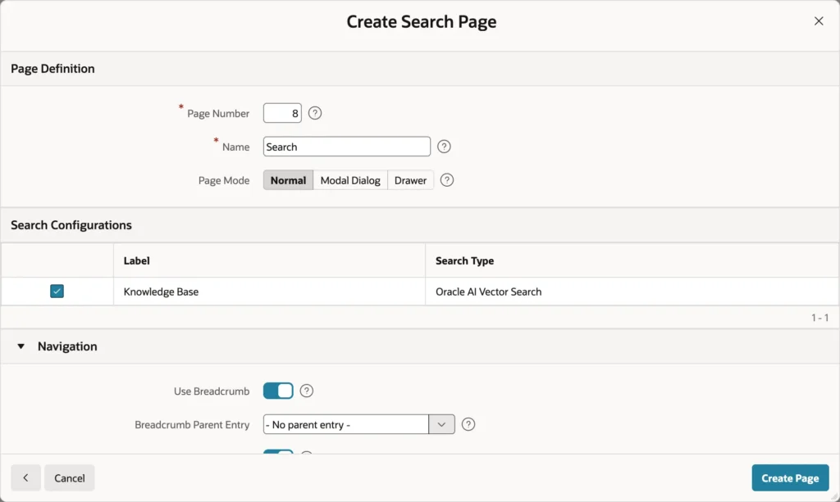Select Drawer page mode
The image size is (840, 502).
[410, 180]
